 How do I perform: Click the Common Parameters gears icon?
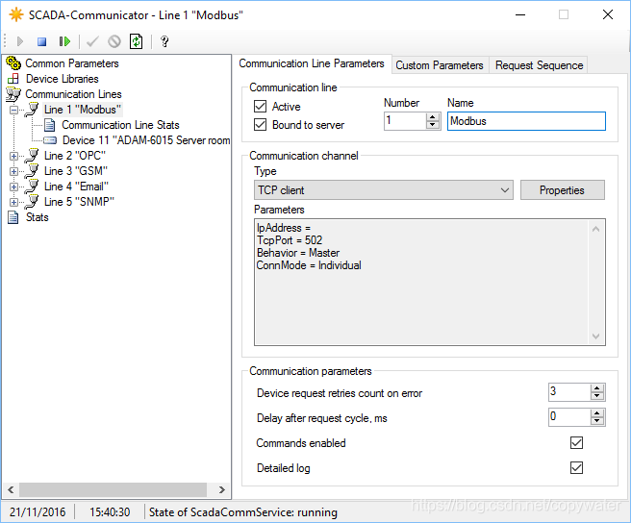point(13,63)
